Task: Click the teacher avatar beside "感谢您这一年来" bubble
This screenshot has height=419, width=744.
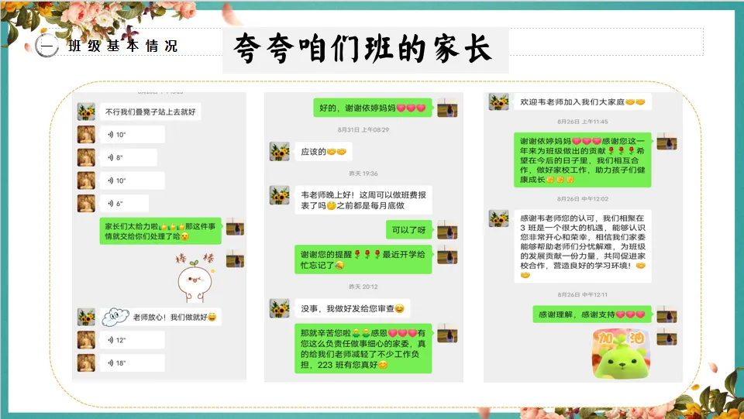Action: (666, 142)
